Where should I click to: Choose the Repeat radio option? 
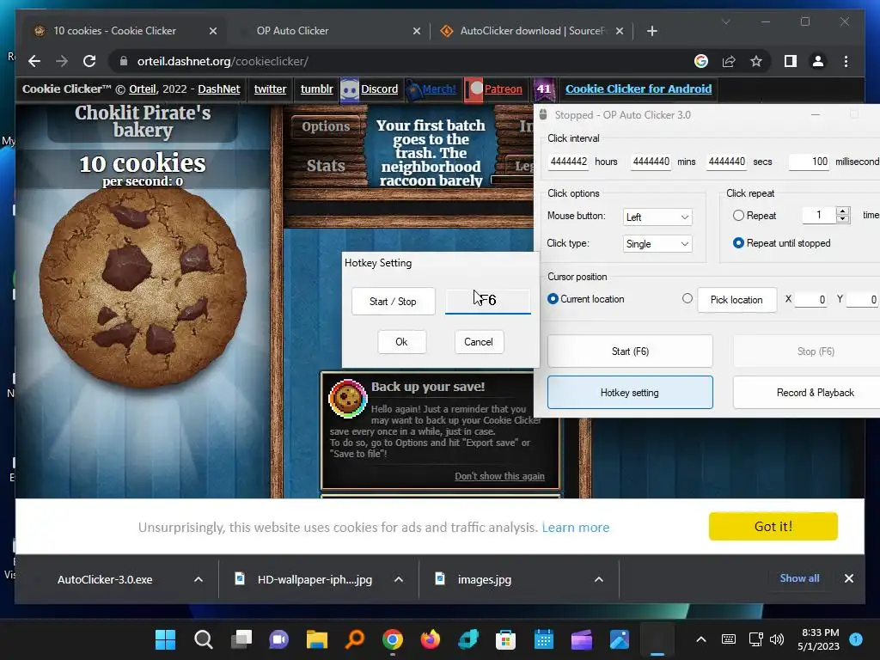[738, 216]
